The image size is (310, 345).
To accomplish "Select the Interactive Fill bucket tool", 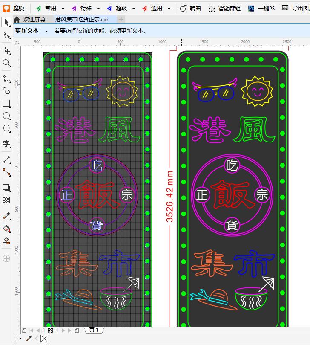I will click(6, 229).
